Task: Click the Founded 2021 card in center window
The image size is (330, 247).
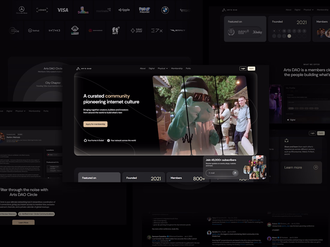Action: coord(143,177)
